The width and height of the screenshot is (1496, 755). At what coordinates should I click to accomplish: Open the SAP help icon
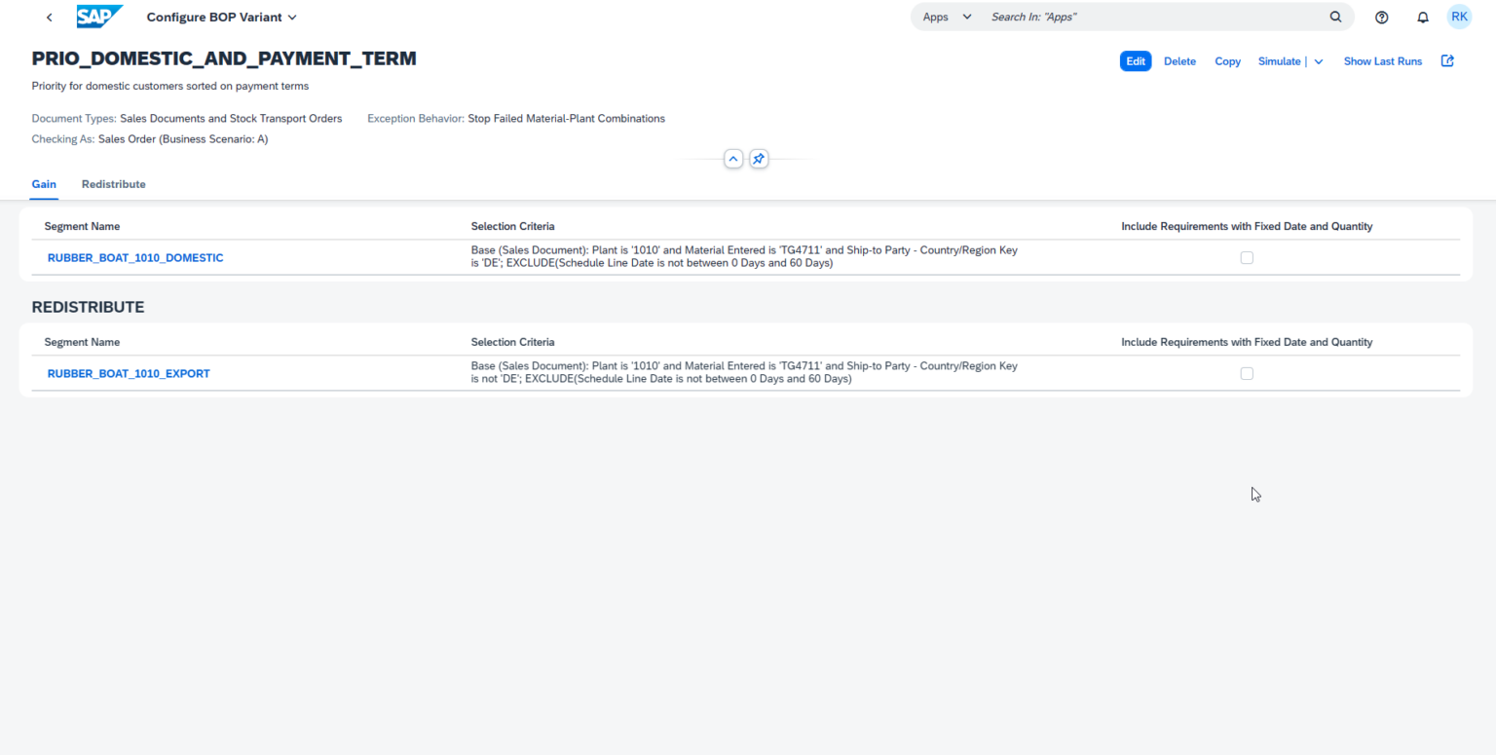pyautogui.click(x=1381, y=17)
